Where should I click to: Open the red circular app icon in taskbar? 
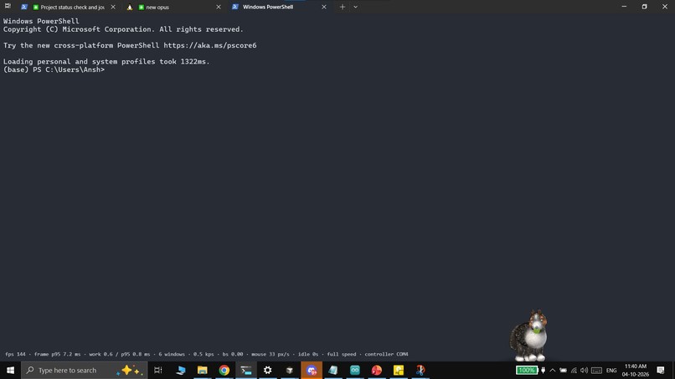(x=377, y=370)
